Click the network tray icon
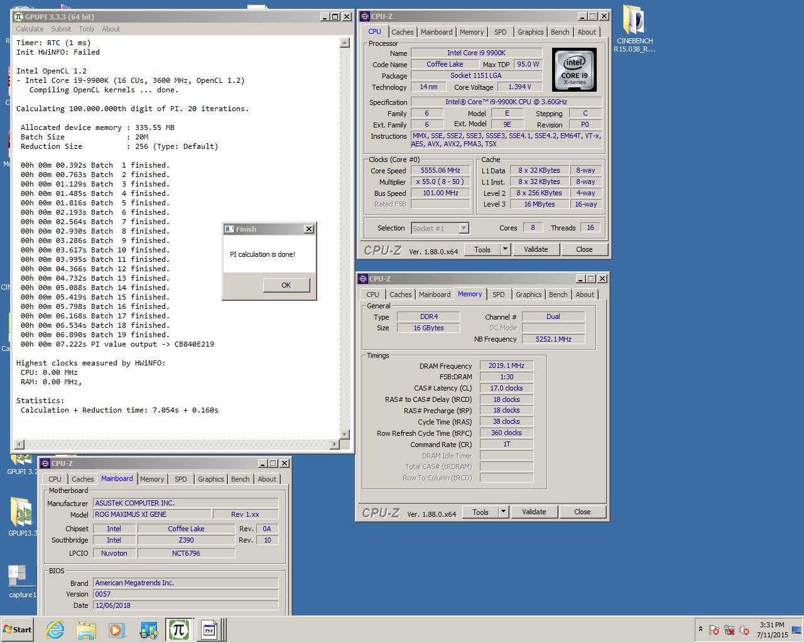Image resolution: width=804 pixels, height=643 pixels. (729, 630)
